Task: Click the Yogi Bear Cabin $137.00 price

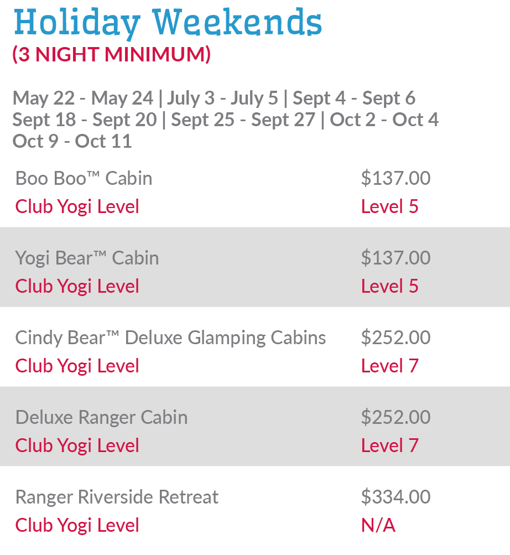Action: click(x=395, y=258)
